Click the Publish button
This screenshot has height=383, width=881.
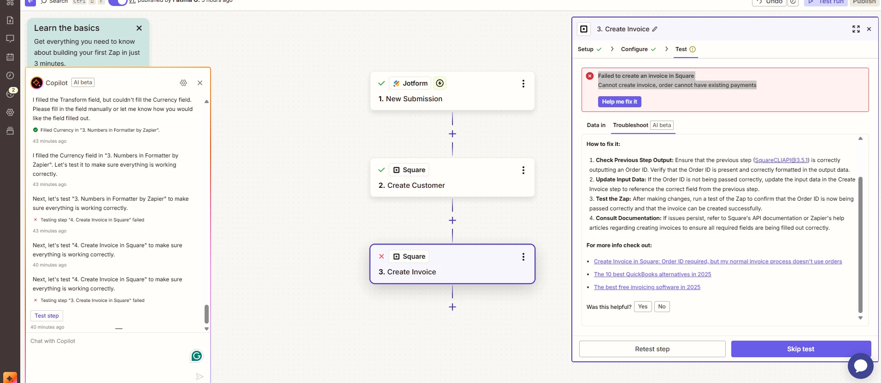click(864, 2)
